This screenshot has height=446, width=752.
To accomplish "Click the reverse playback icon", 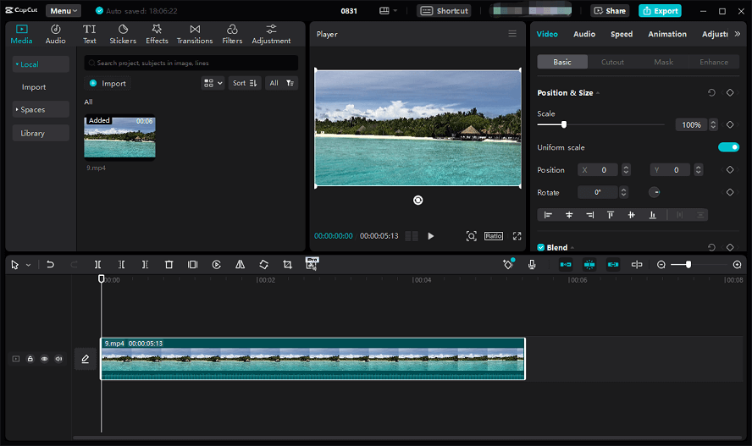I will [x=216, y=264].
